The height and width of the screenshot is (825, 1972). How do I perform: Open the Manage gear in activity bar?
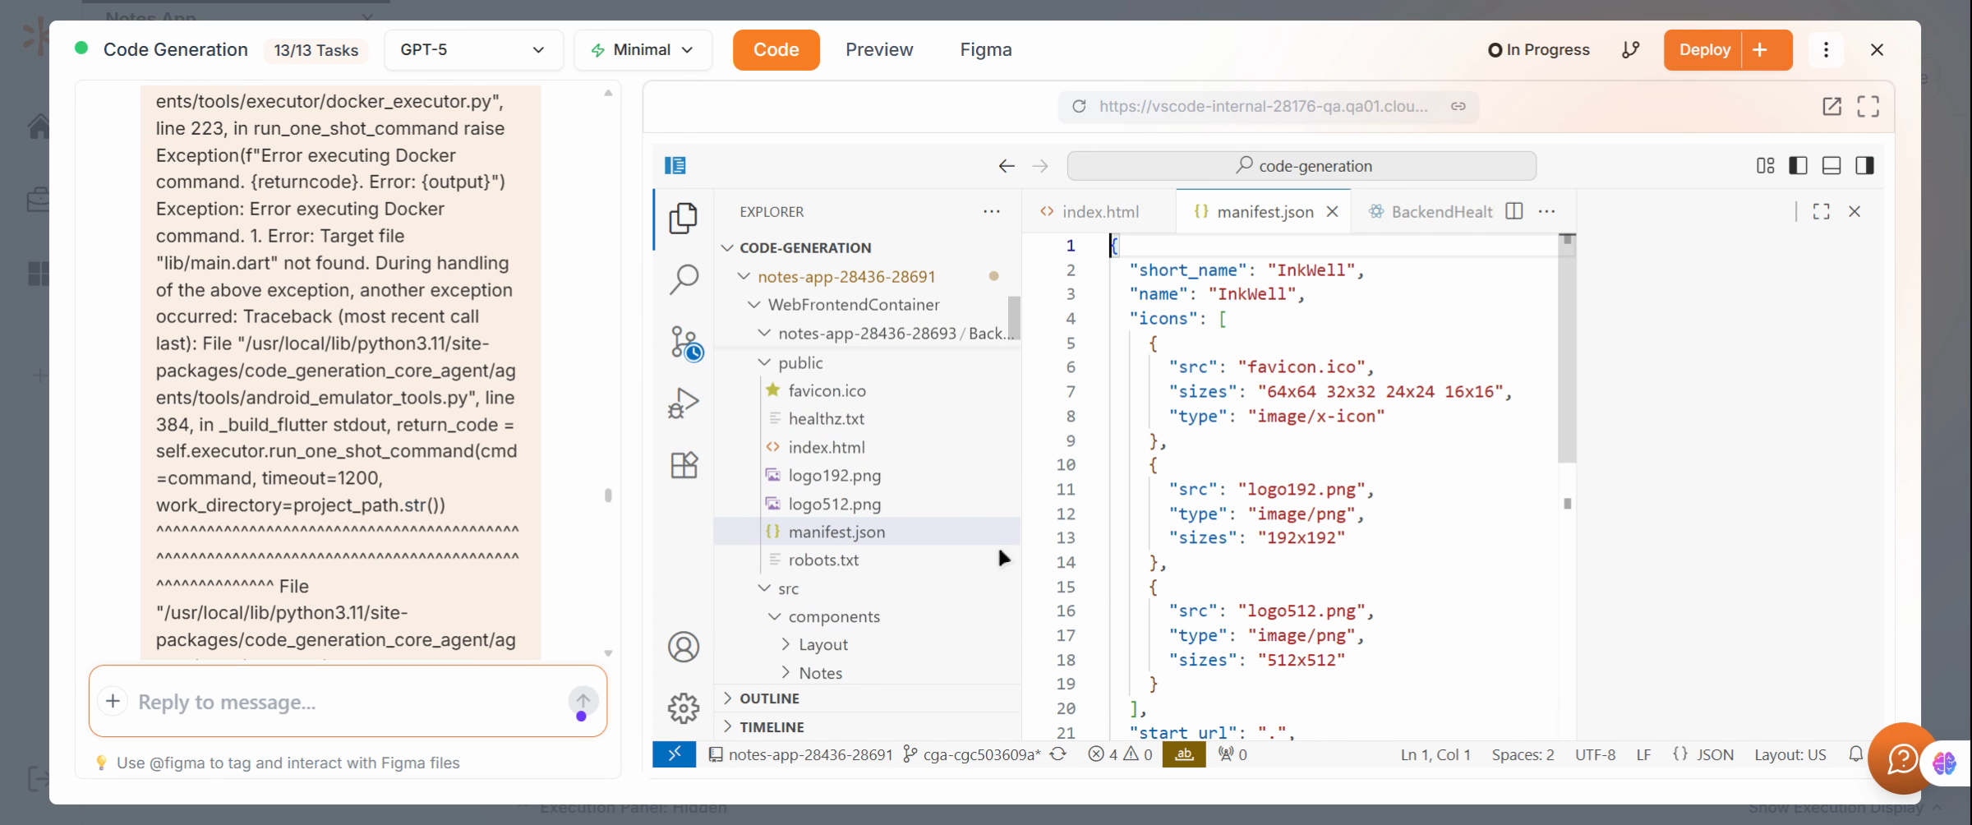point(683,708)
